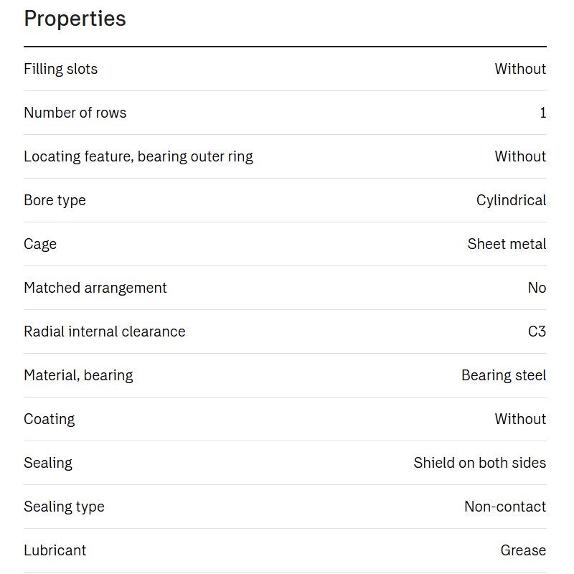Select the Number of rows label

pos(75,113)
